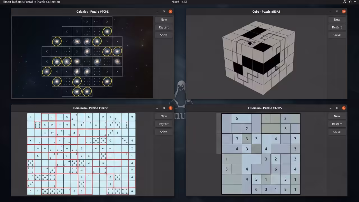Select the cell containing 8 in Fillomino
Image resolution: width=359 pixels, height=202 pixels.
(x=285, y=189)
